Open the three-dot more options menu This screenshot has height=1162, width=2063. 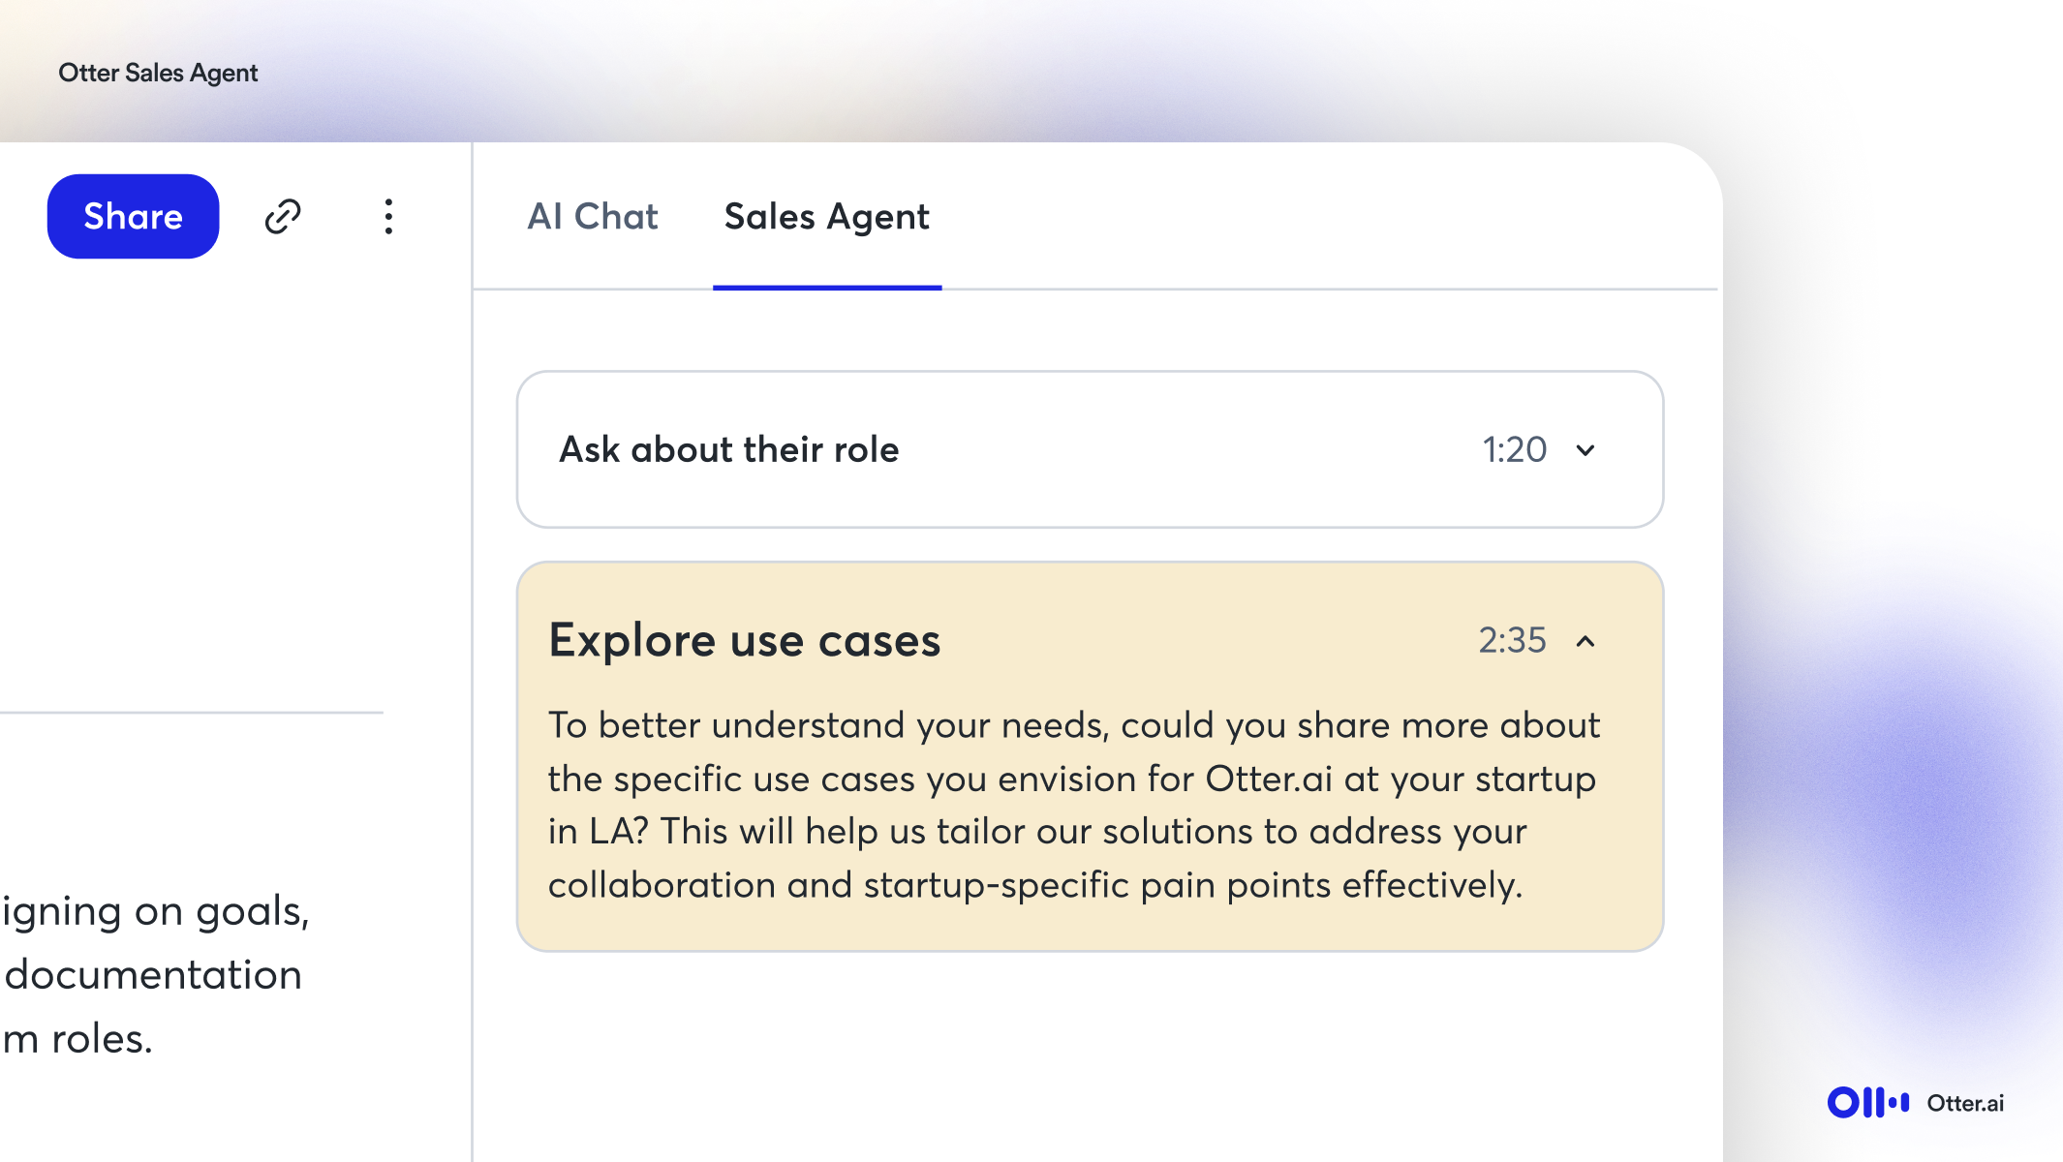click(388, 216)
